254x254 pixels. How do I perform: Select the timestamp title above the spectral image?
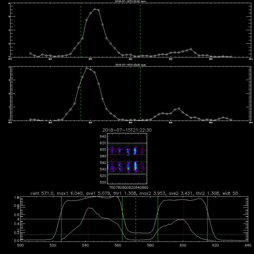click(127, 130)
